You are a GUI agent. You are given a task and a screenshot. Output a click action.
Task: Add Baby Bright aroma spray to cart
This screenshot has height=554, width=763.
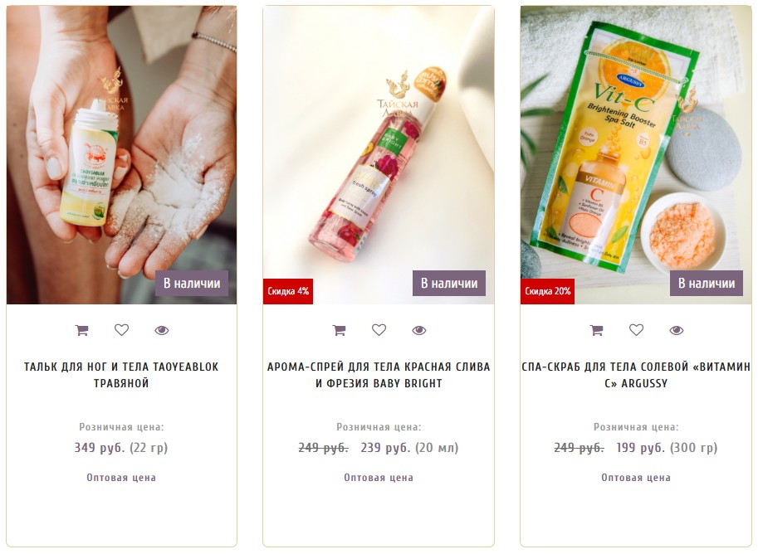[x=340, y=330]
